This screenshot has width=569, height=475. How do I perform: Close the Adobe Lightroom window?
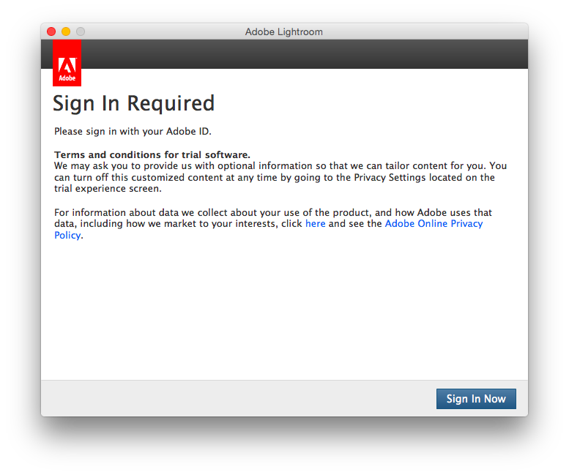pyautogui.click(x=51, y=31)
